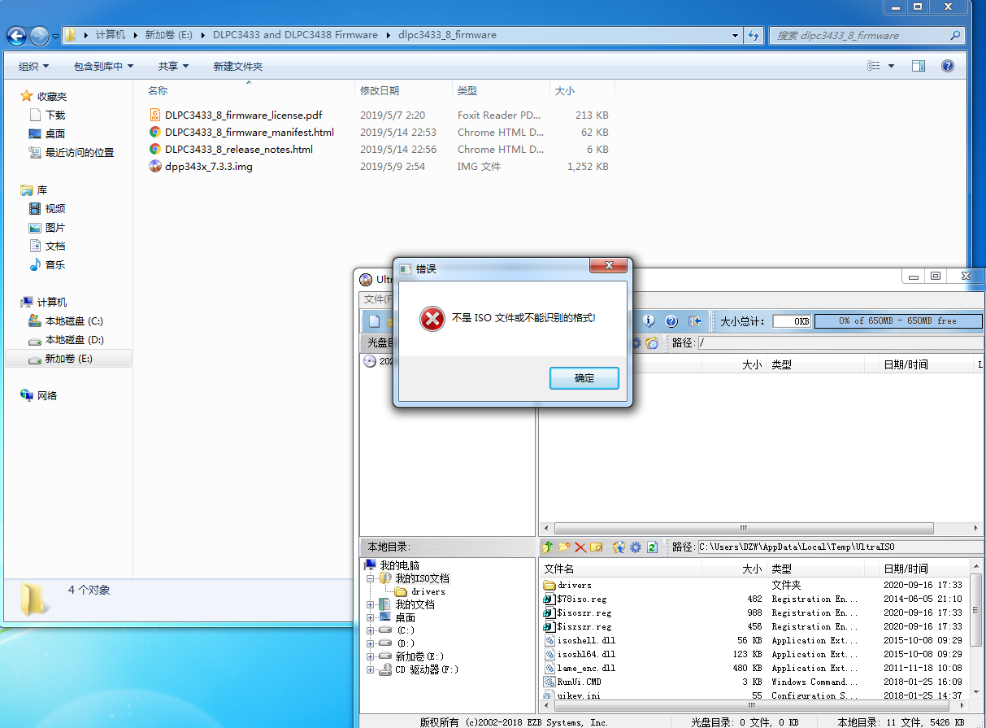Open recent pages dropdown next to Forward
This screenshot has width=986, height=728.
point(55,36)
